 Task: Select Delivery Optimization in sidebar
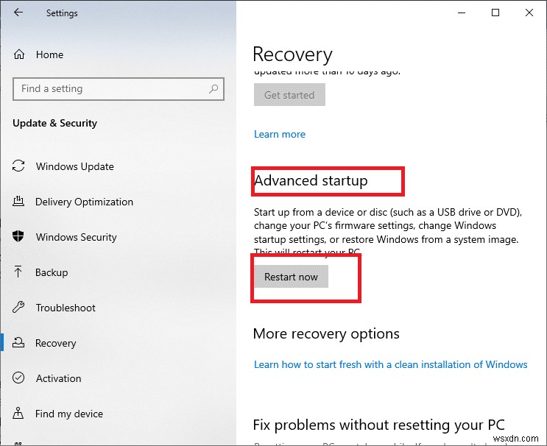click(84, 202)
